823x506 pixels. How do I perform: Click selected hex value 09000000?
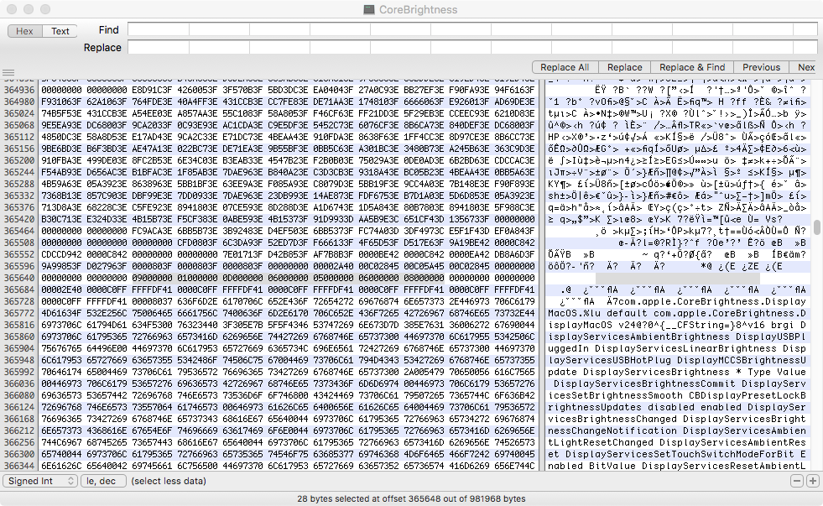click(x=152, y=278)
